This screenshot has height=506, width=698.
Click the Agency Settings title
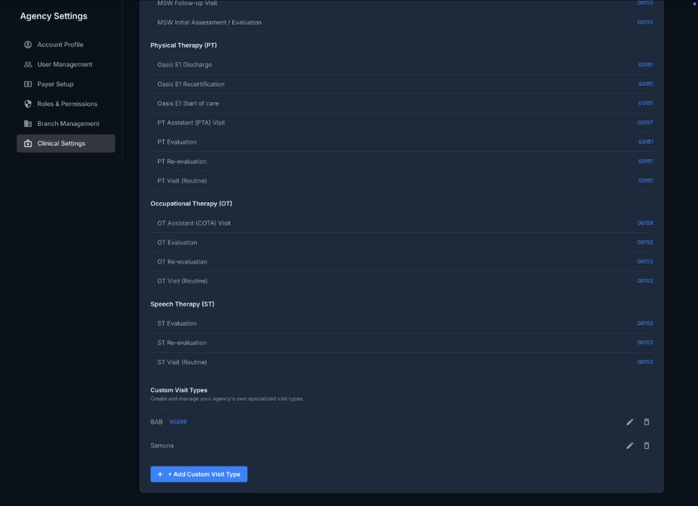53,16
